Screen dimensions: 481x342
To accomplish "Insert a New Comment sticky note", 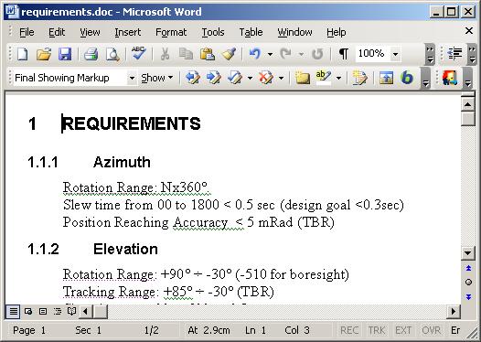I will coord(302,78).
